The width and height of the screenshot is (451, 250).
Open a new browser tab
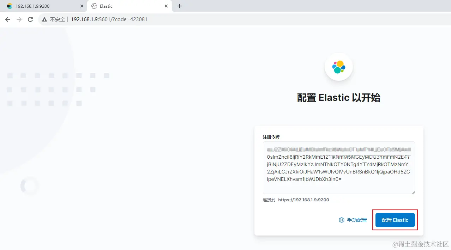tap(179, 6)
